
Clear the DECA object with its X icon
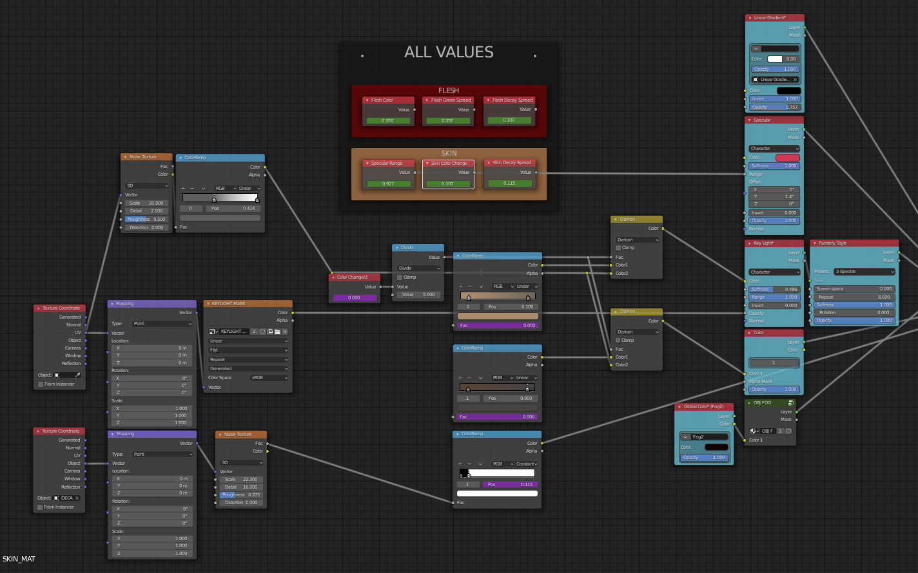(77, 498)
